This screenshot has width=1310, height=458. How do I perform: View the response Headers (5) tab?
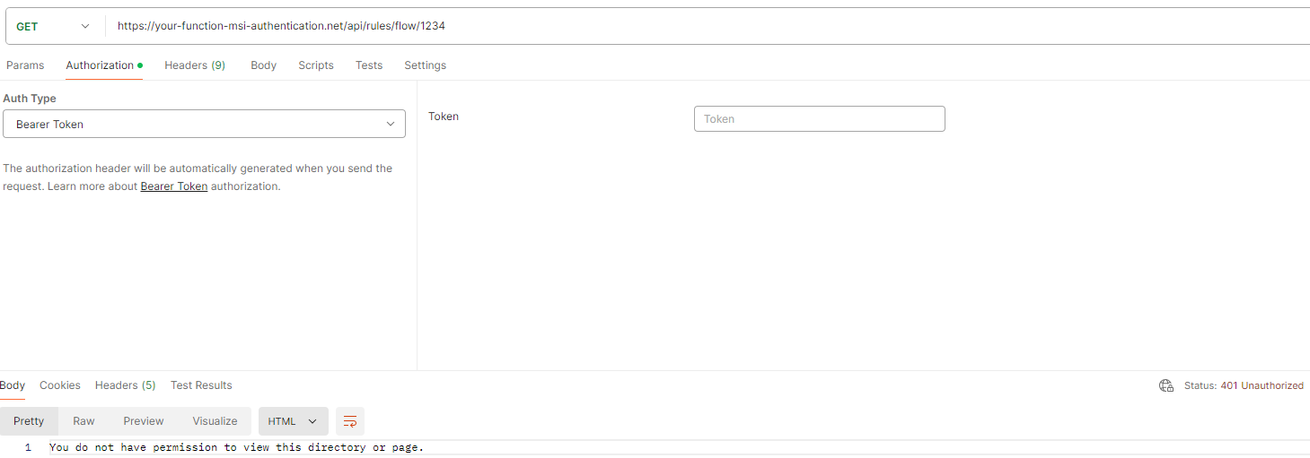point(126,385)
